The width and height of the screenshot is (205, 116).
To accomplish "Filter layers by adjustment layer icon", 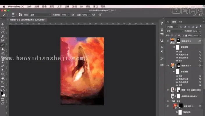I will click(x=185, y=27).
